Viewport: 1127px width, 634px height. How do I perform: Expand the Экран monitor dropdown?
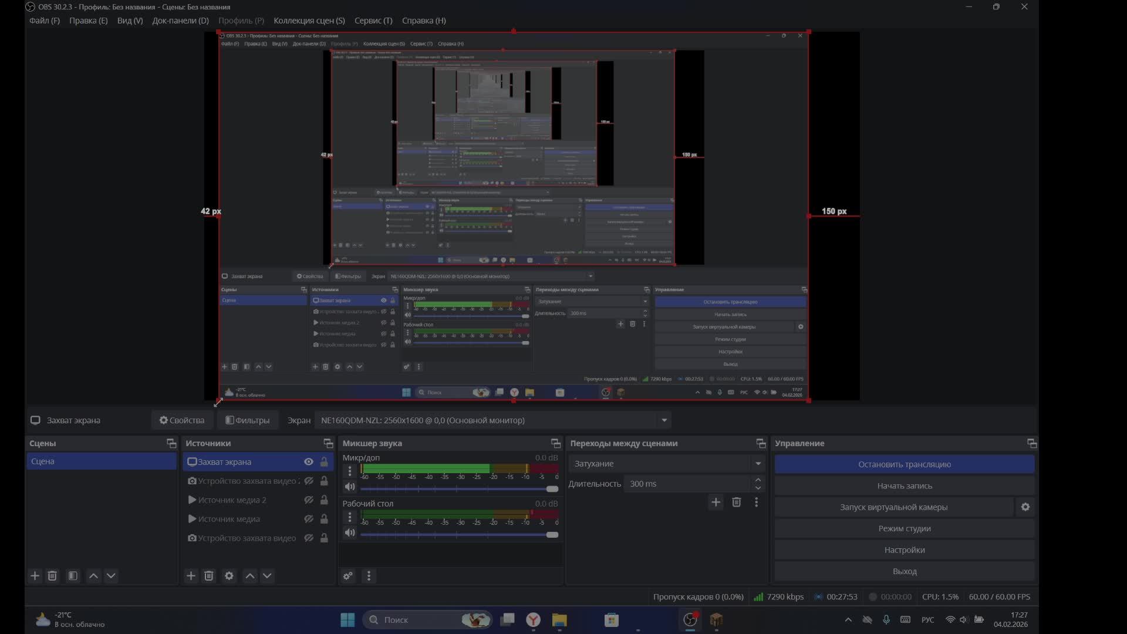click(x=664, y=420)
